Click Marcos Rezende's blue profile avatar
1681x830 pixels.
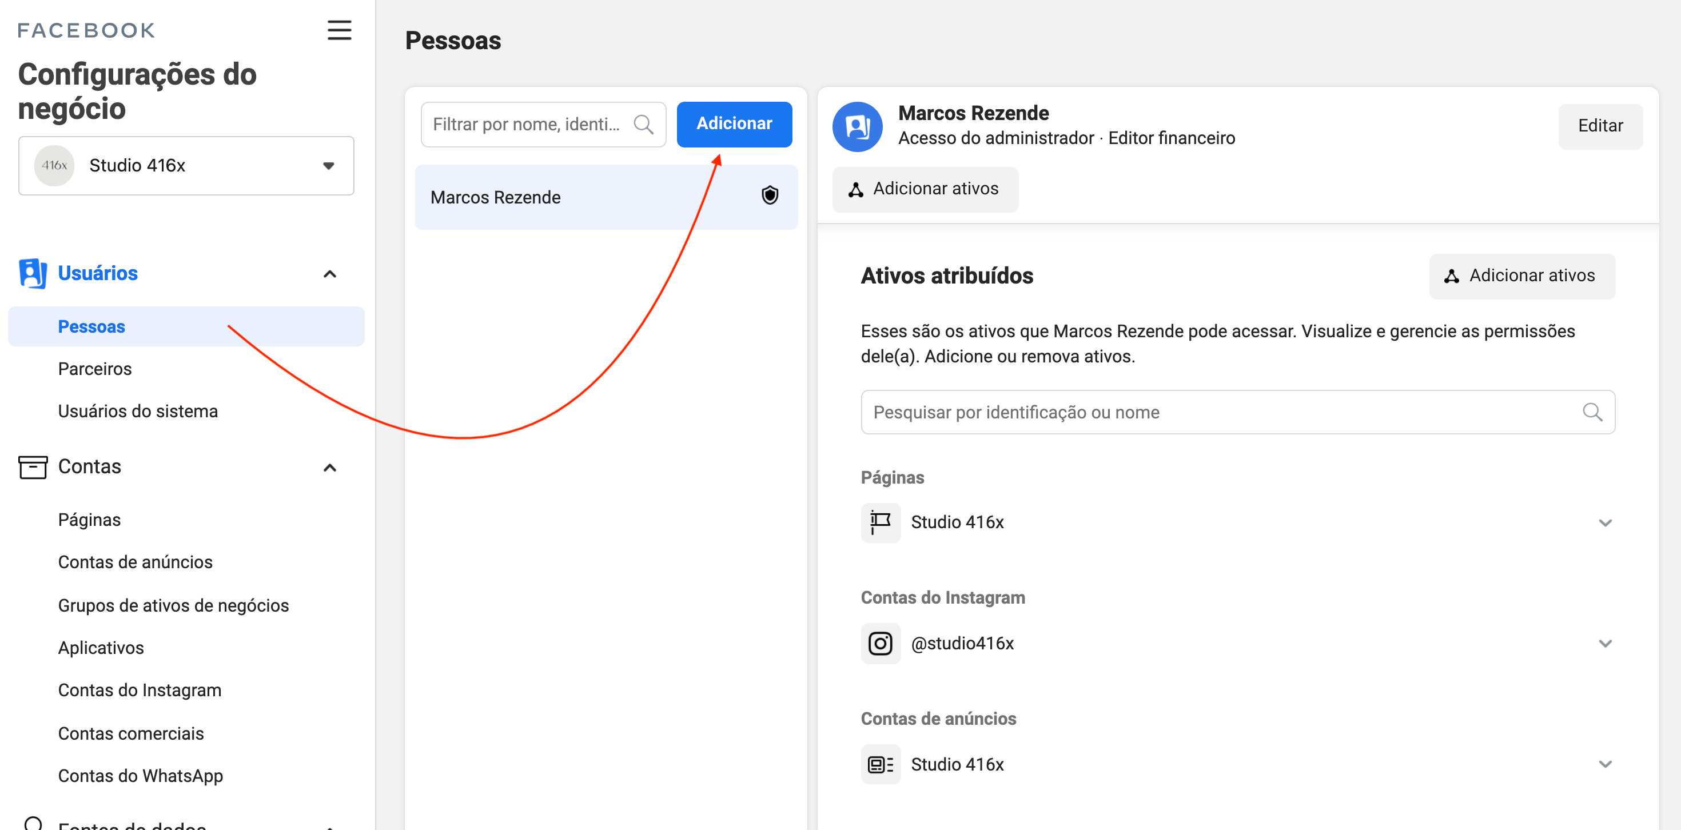pos(857,126)
